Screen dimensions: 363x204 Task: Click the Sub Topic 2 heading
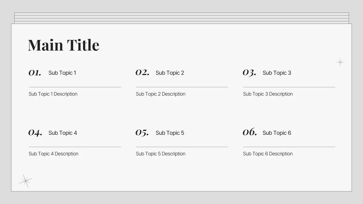click(x=170, y=73)
